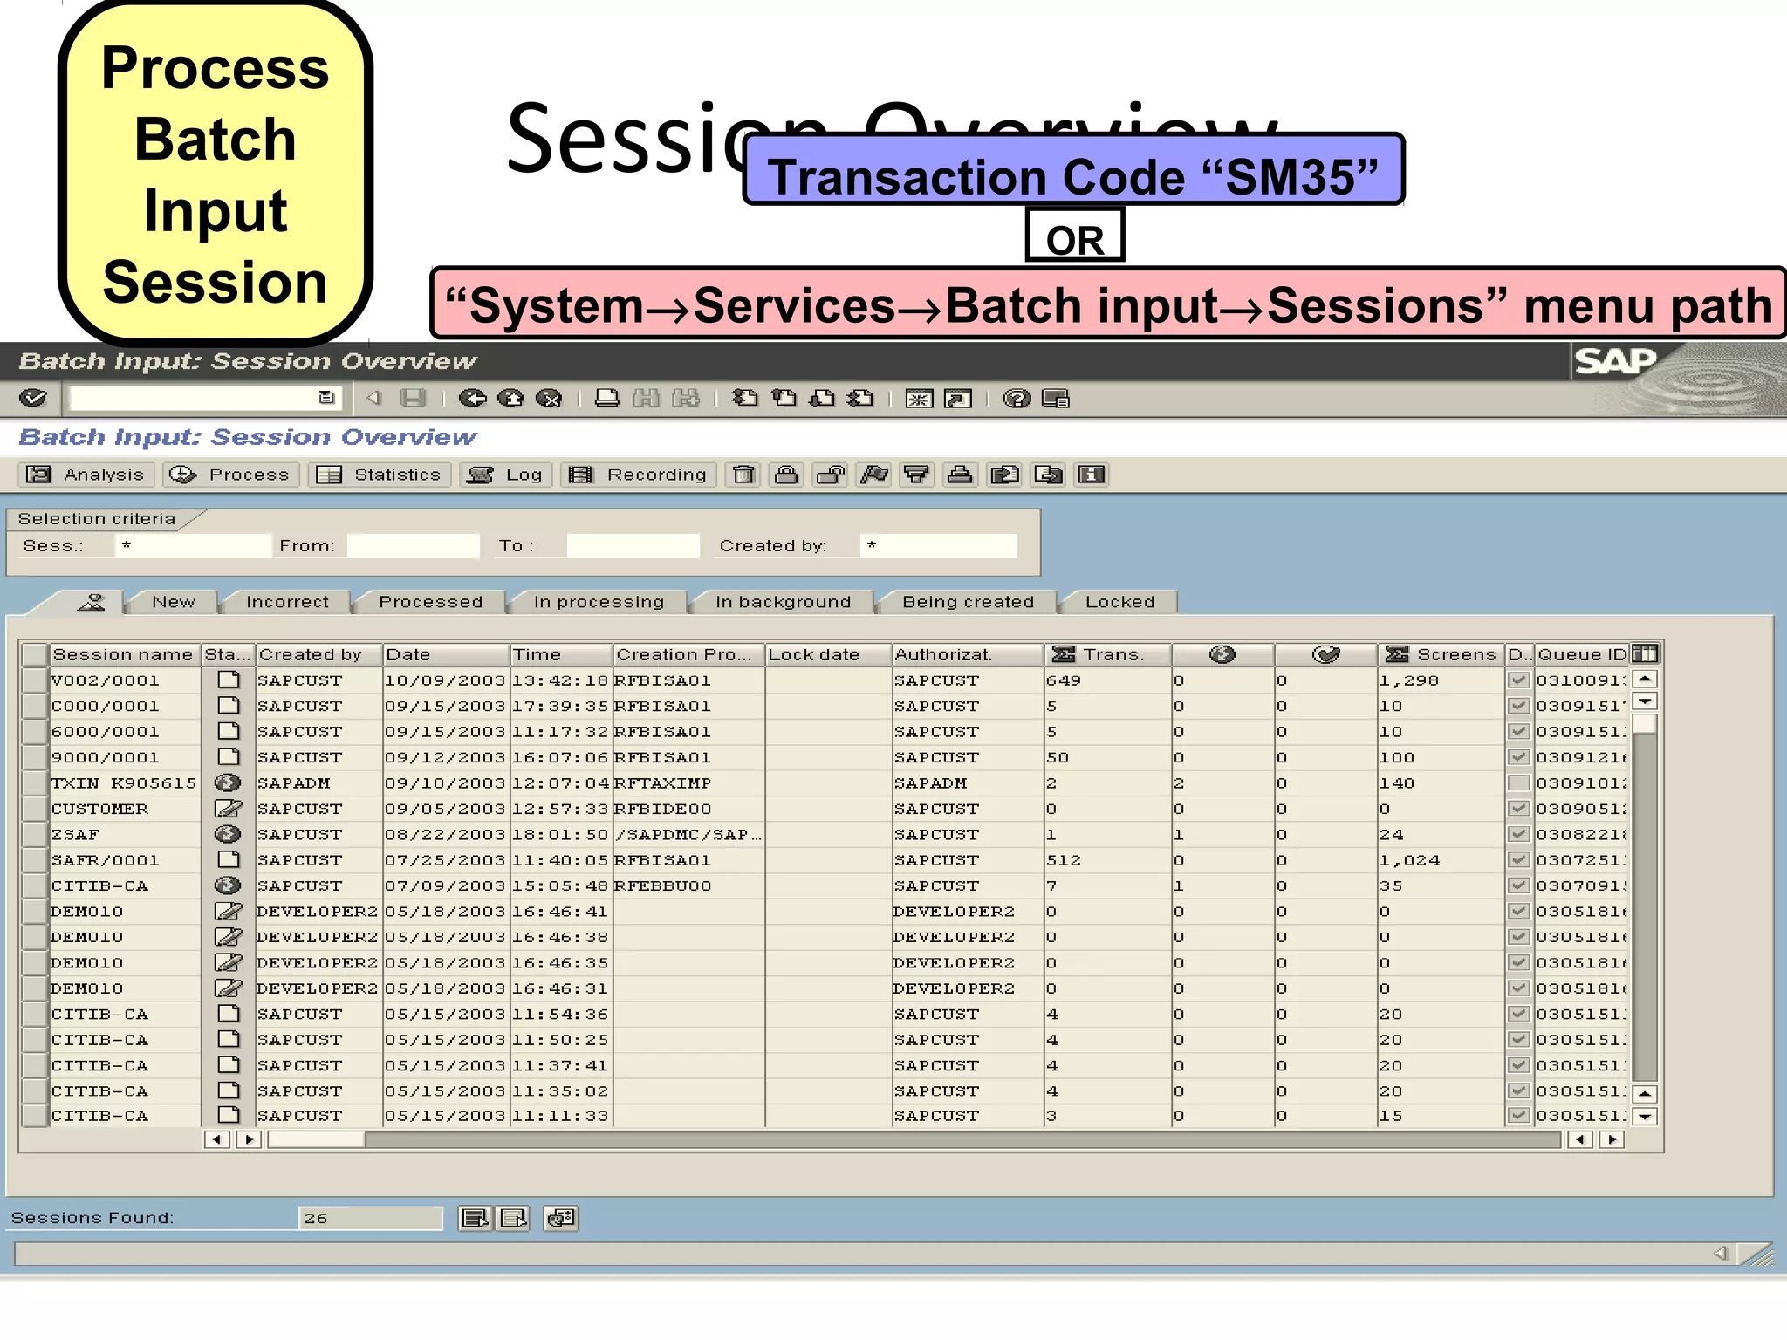Click the horizontal scroll-right arrow at table bottom right
Screen dimensions: 1787x1340
click(1612, 1139)
